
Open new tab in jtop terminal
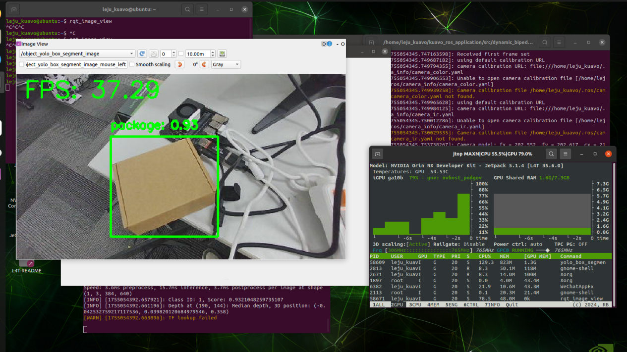[378, 154]
